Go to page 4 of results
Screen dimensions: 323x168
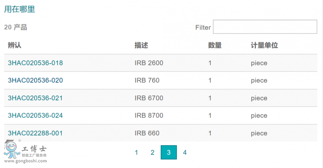pos(185,153)
